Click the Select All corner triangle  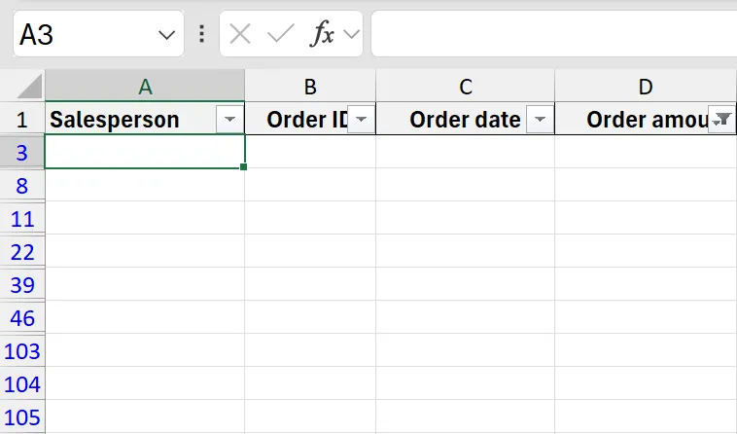coord(29,86)
